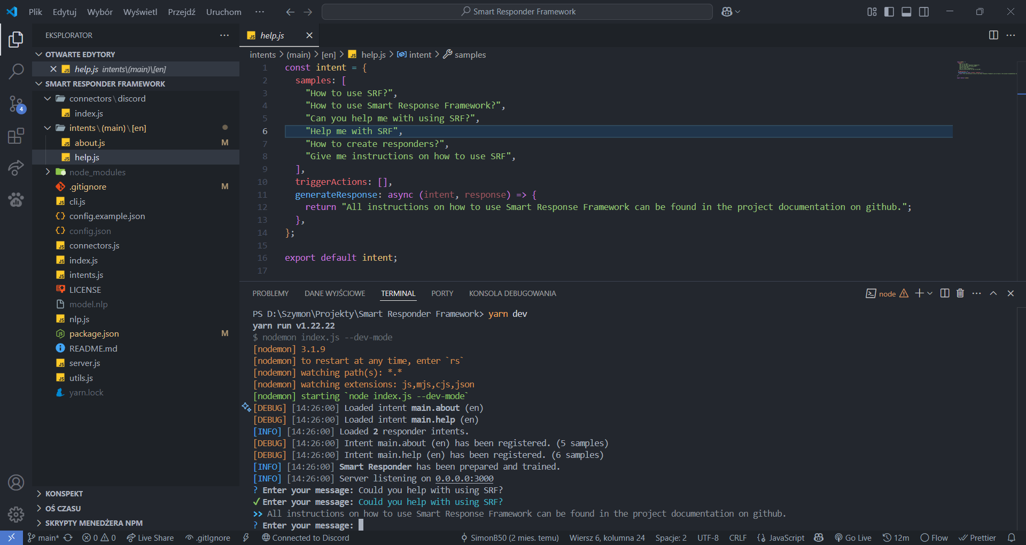Collapse the OTWARTE EDYTORY section

38,54
